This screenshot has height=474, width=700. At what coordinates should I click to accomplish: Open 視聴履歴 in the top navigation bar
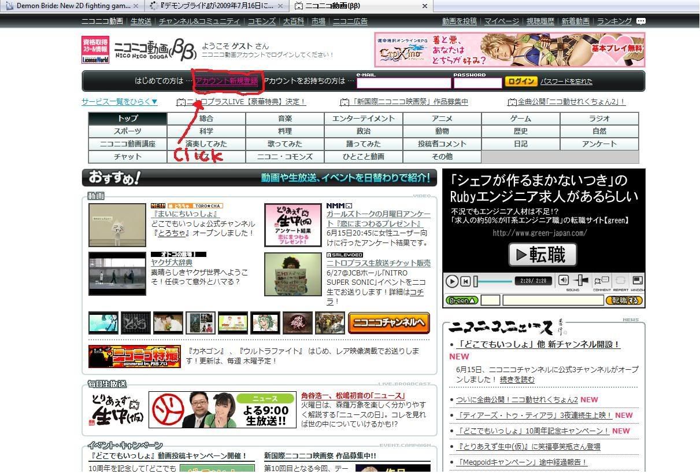[x=540, y=21]
